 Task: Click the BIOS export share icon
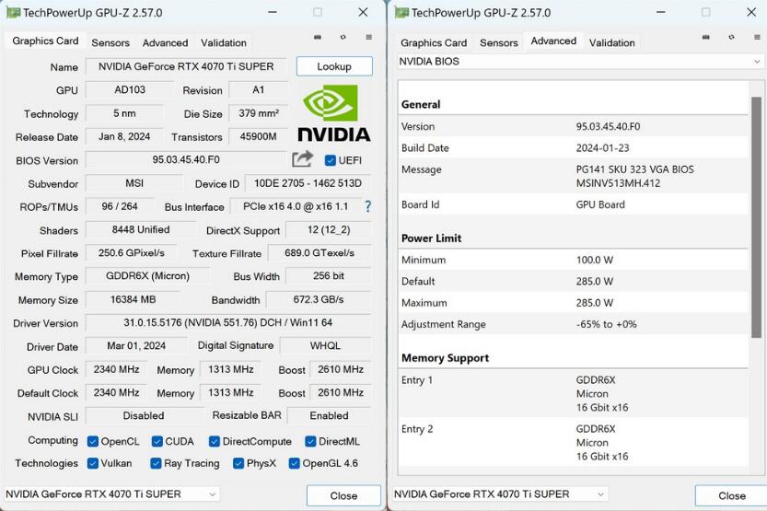302,159
